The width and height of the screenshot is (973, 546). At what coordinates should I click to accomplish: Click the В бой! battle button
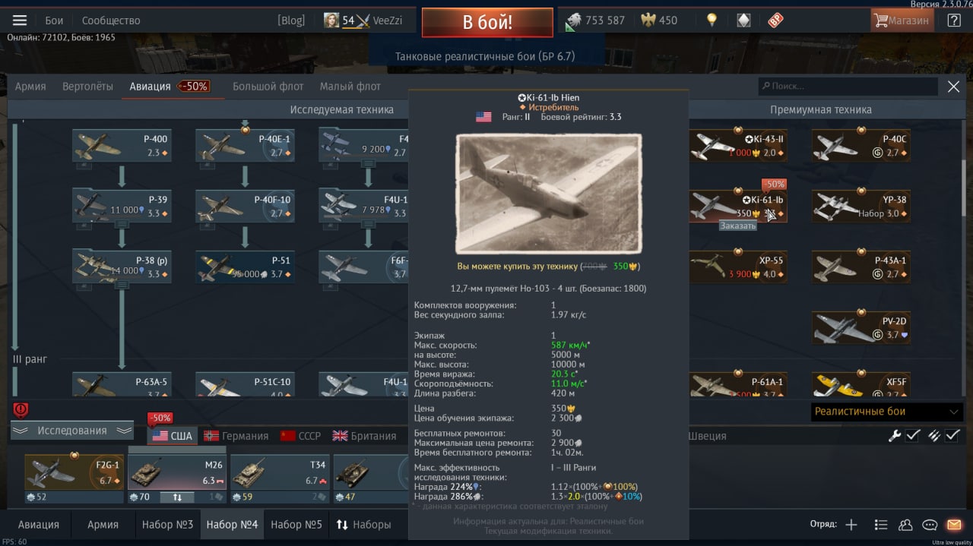(x=487, y=22)
